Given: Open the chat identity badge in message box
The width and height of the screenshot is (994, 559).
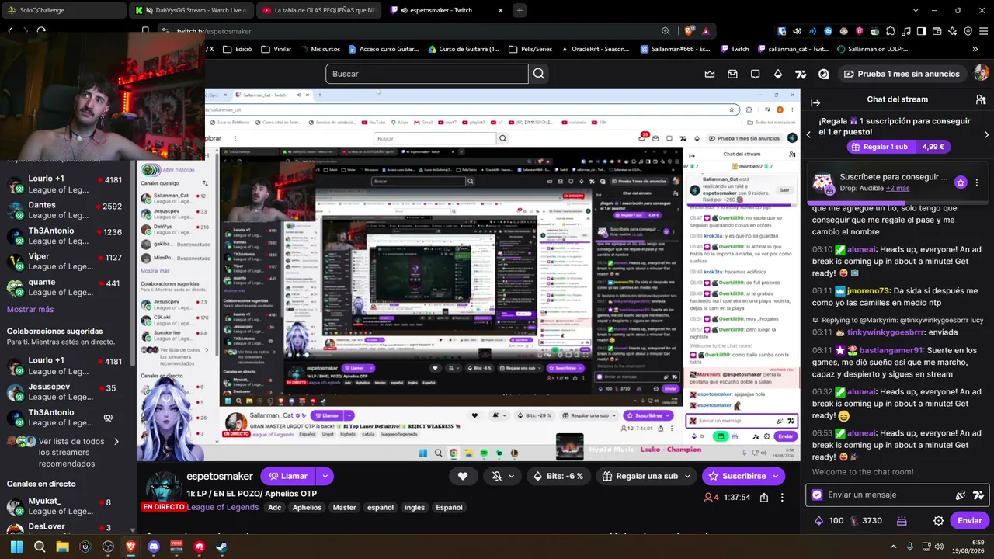Looking at the screenshot, I should pos(817,495).
